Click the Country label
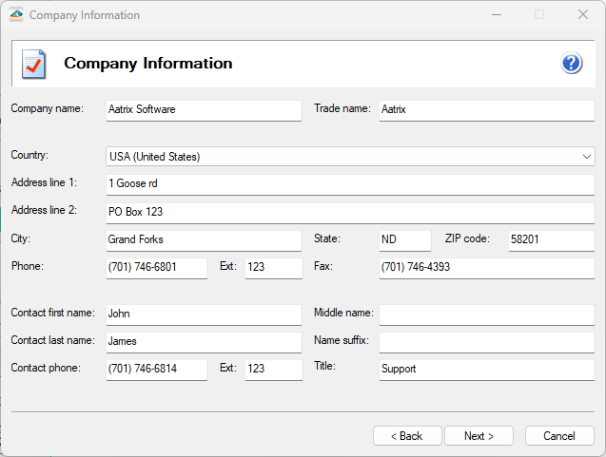 [x=29, y=155]
